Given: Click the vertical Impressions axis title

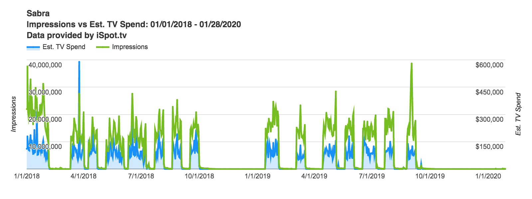Looking at the screenshot, I should [14, 114].
